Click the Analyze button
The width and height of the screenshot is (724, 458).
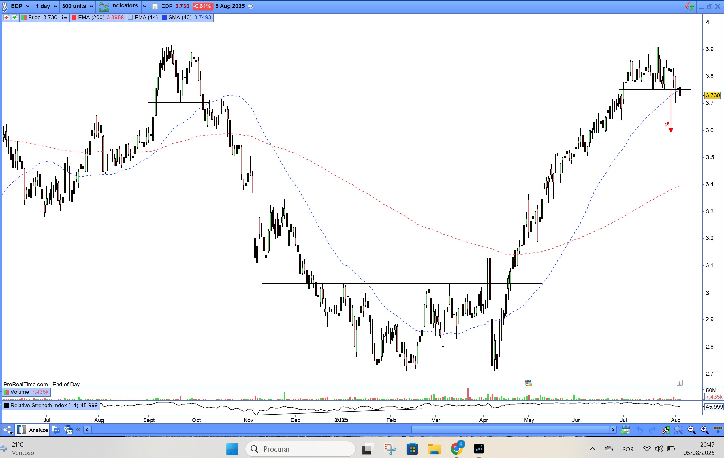38,430
